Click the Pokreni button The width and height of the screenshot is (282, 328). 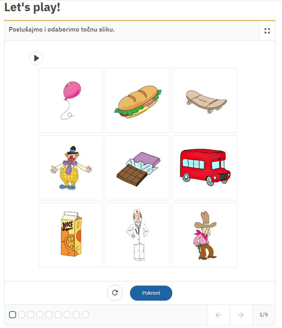pos(151,293)
